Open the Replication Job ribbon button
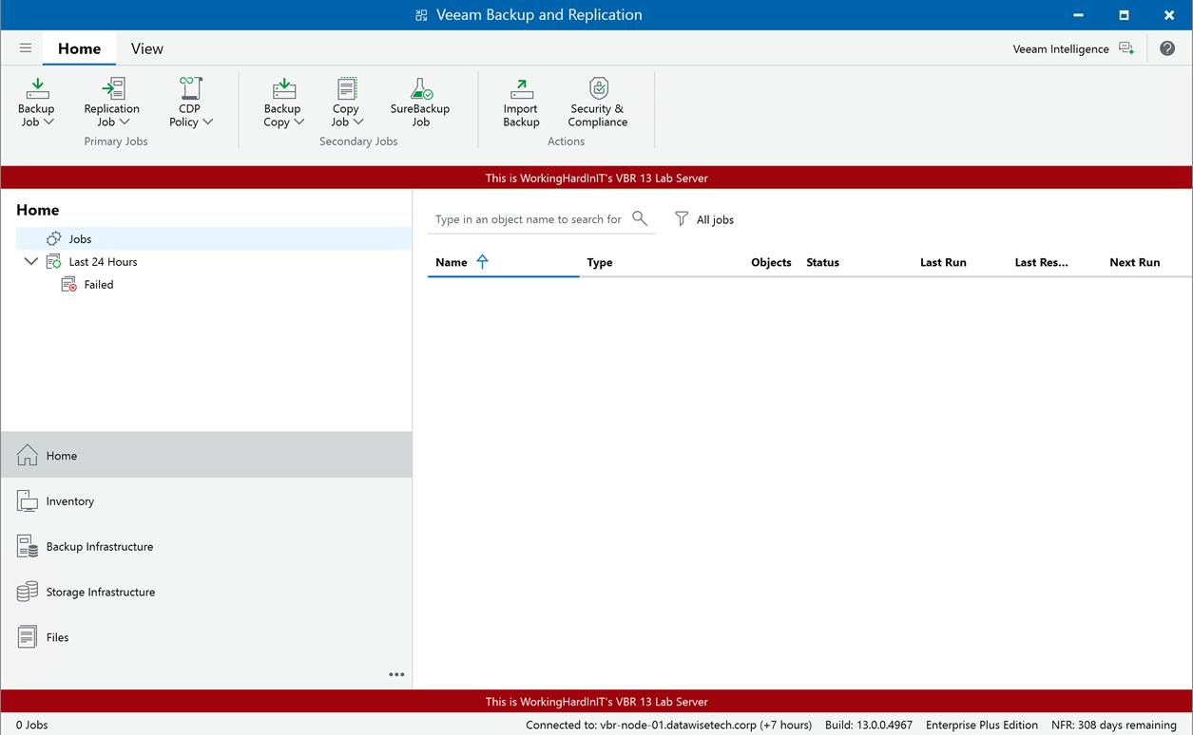 pyautogui.click(x=112, y=90)
